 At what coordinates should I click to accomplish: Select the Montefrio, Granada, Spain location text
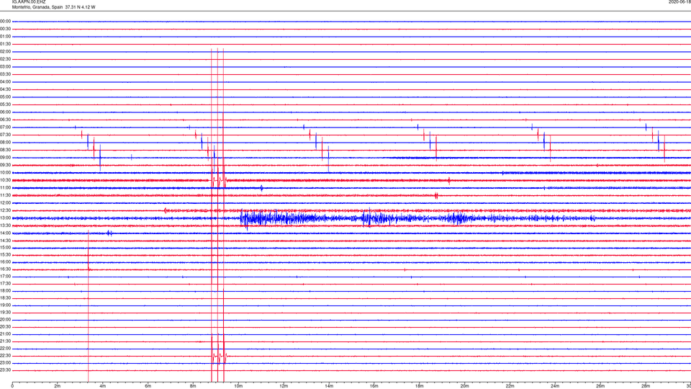click(x=37, y=7)
